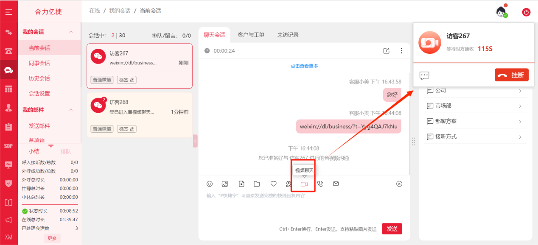Open the transfer arrows sidebar icon

[x=8, y=32]
